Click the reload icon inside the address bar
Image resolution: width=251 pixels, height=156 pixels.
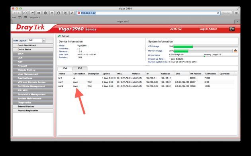(218, 13)
